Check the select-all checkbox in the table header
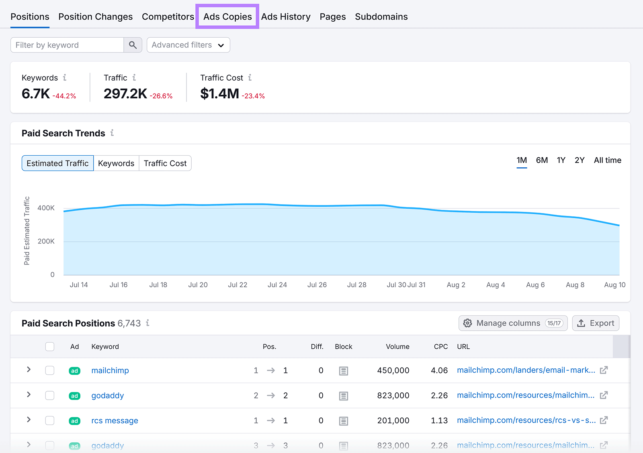 [x=49, y=346]
